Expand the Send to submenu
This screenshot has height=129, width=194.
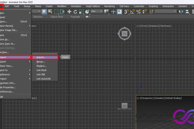coord(15,70)
